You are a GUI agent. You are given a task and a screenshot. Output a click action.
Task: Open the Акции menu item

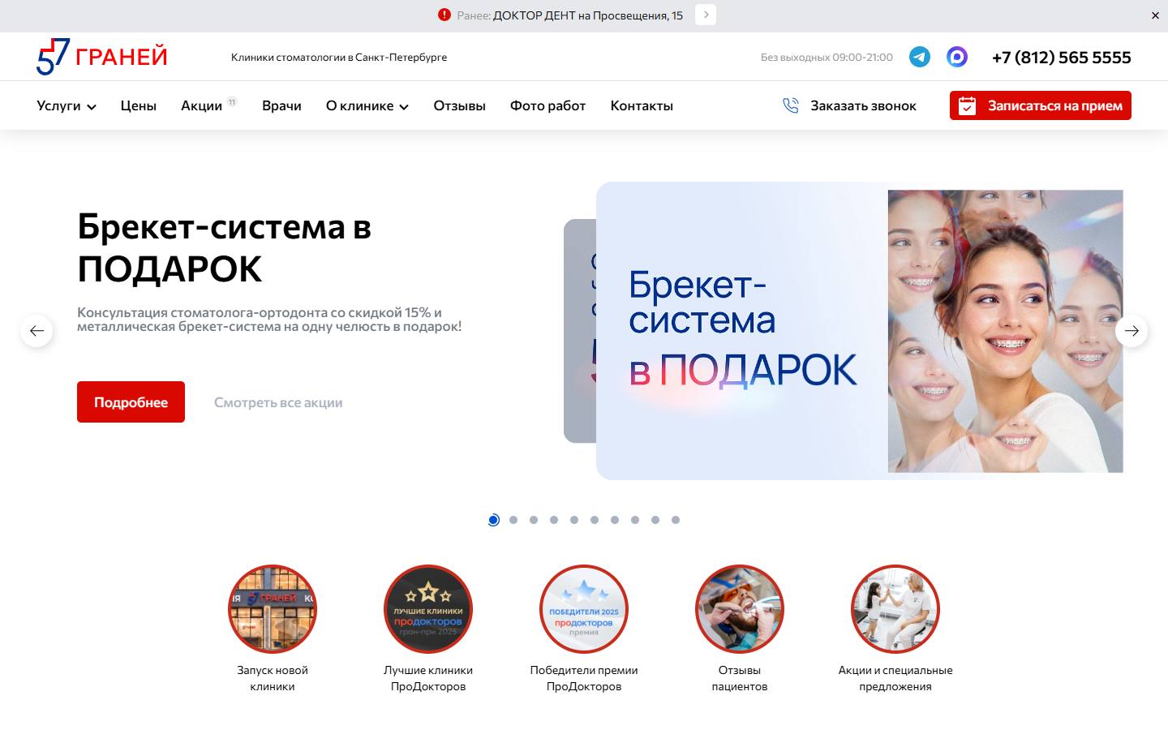pos(202,105)
